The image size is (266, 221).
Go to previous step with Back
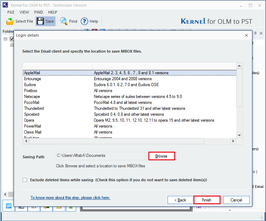(180, 200)
